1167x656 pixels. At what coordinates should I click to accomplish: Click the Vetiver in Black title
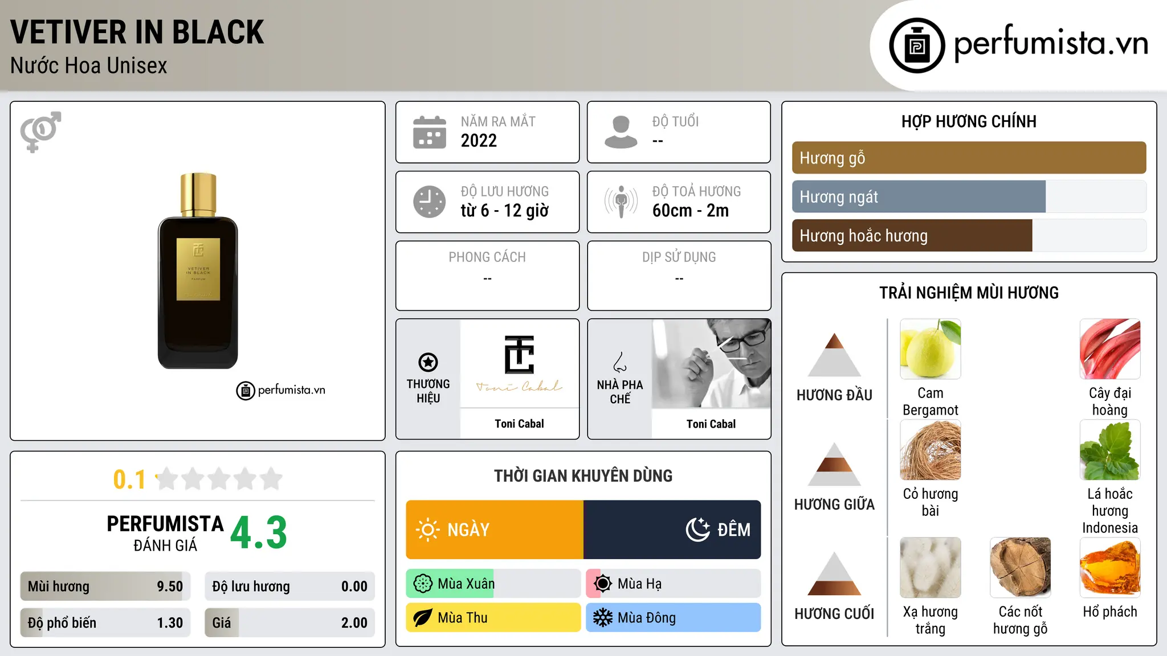pyautogui.click(x=137, y=32)
